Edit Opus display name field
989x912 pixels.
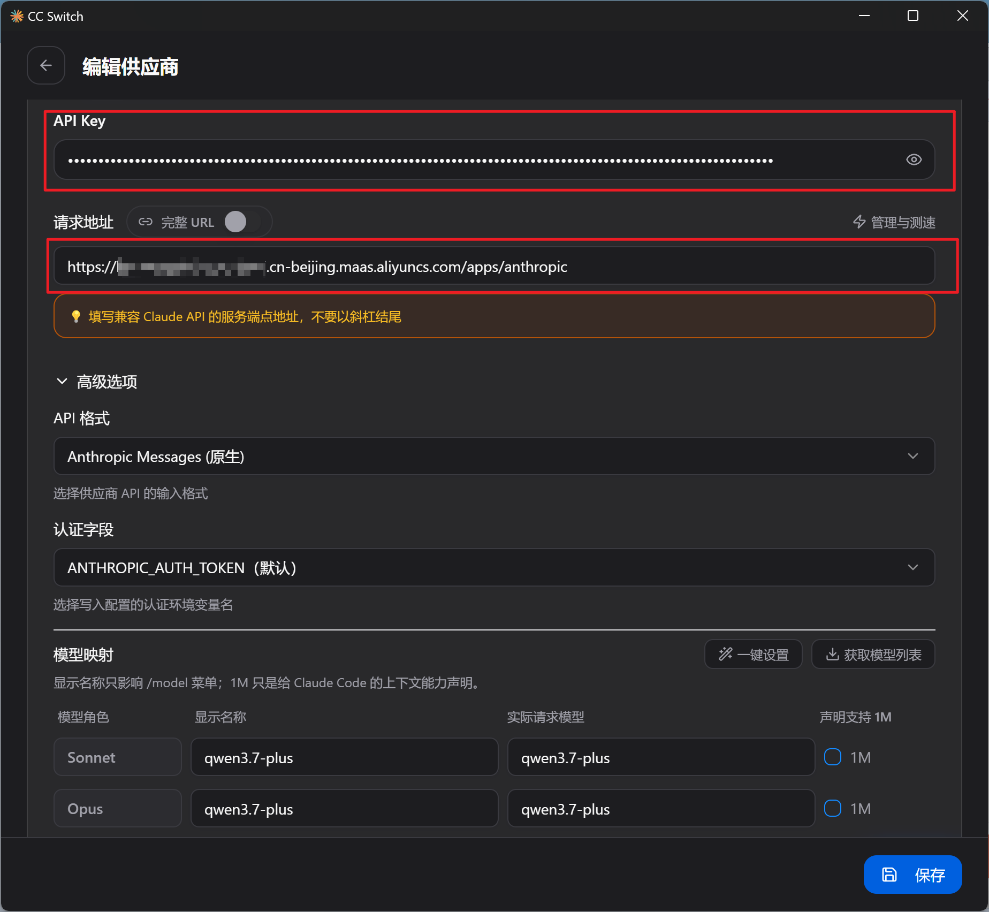[345, 809]
